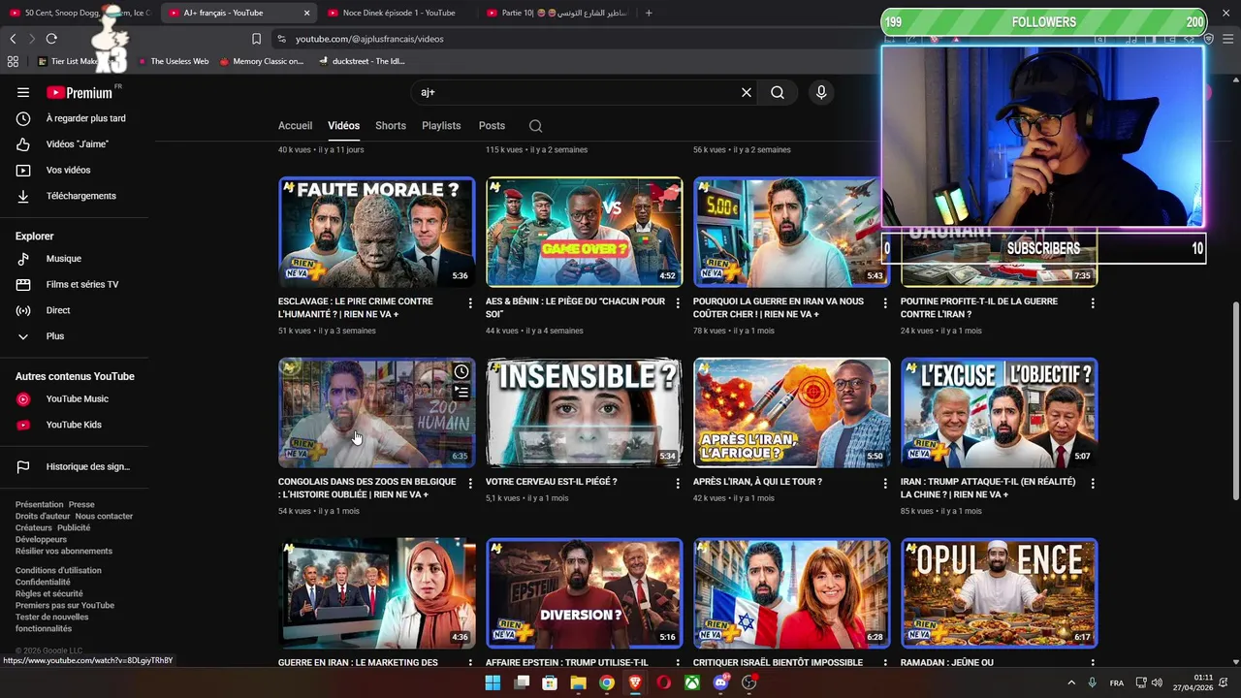Open the DIVERSION ? Epstein video thumbnail

click(x=585, y=592)
